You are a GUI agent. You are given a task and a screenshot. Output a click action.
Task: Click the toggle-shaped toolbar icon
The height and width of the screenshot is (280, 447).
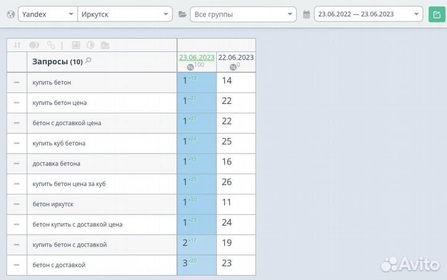pyautogui.click(x=34, y=45)
